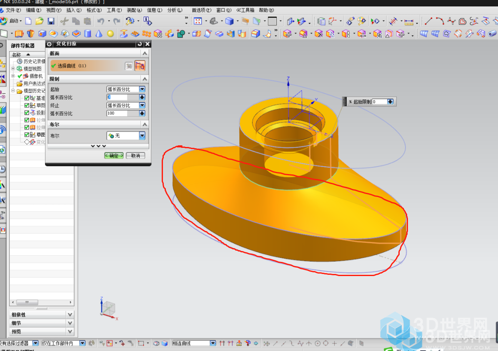Select the Cylinder primitive icon

coord(88,33)
